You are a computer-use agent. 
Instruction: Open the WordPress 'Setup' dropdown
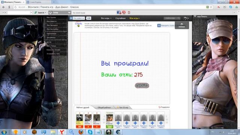tap(60, 12)
